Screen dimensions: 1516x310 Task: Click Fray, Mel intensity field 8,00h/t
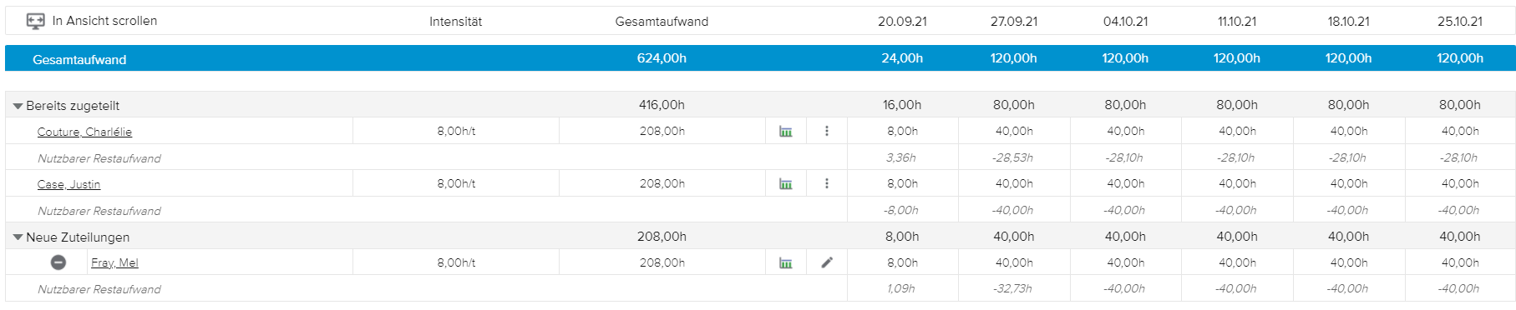pyautogui.click(x=456, y=262)
